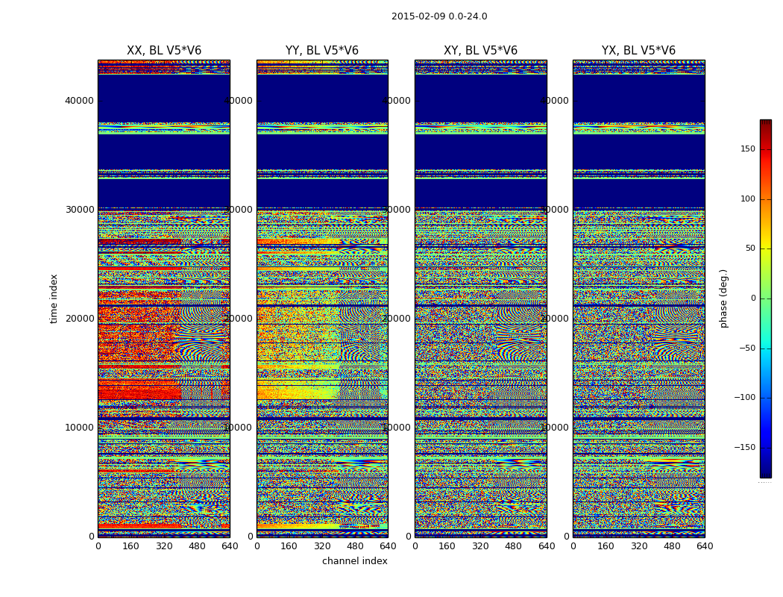Click the 0 tick label on colorbar
783x597 pixels.
(753, 298)
